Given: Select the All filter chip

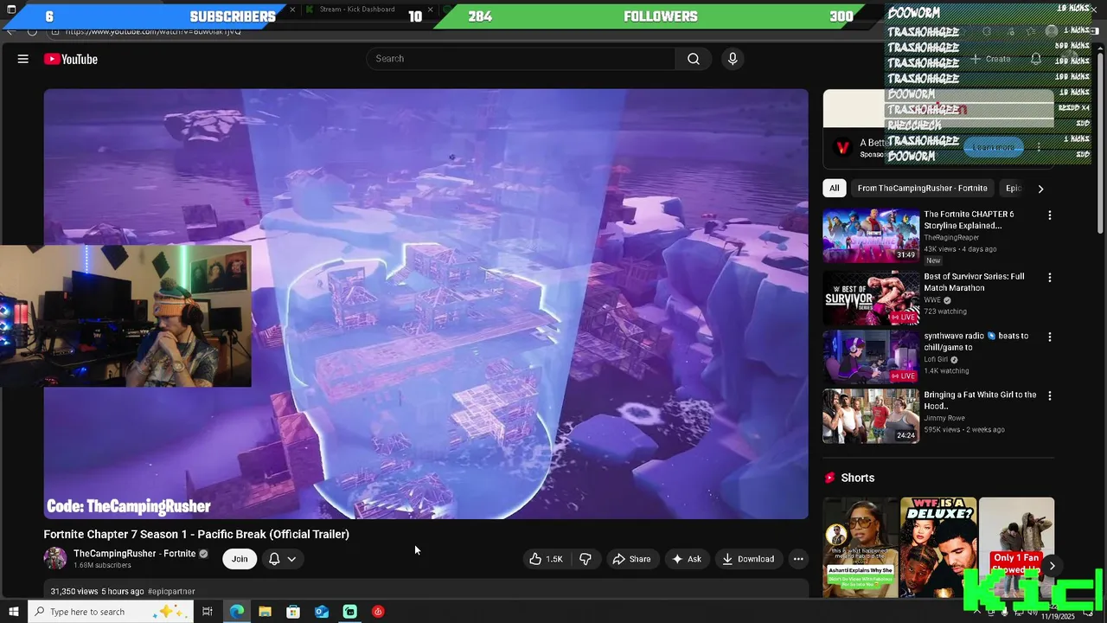Looking at the screenshot, I should [x=834, y=188].
